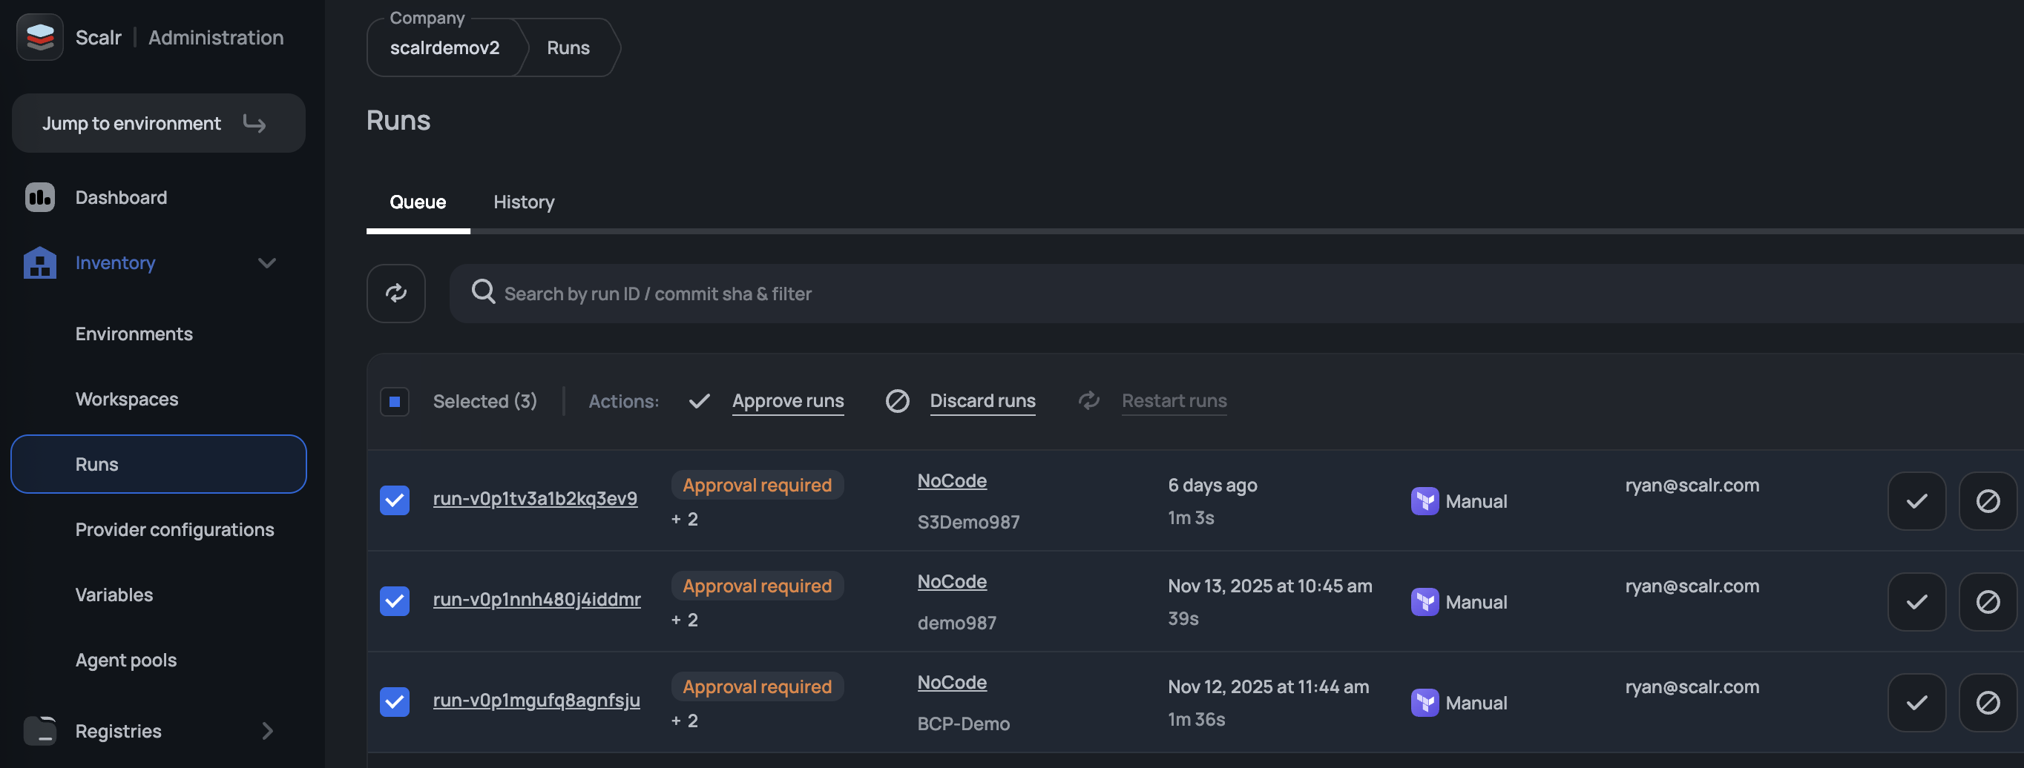Image resolution: width=2024 pixels, height=768 pixels.
Task: Open Dashboard via its chart icon
Action: coord(39,197)
